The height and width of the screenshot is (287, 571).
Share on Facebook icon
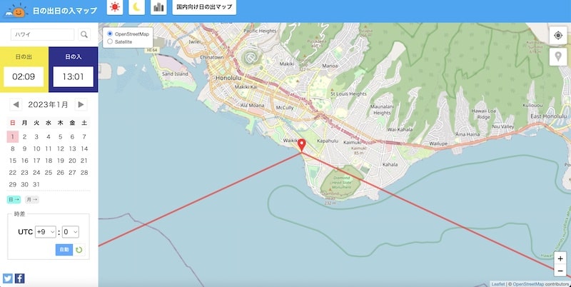20,278
